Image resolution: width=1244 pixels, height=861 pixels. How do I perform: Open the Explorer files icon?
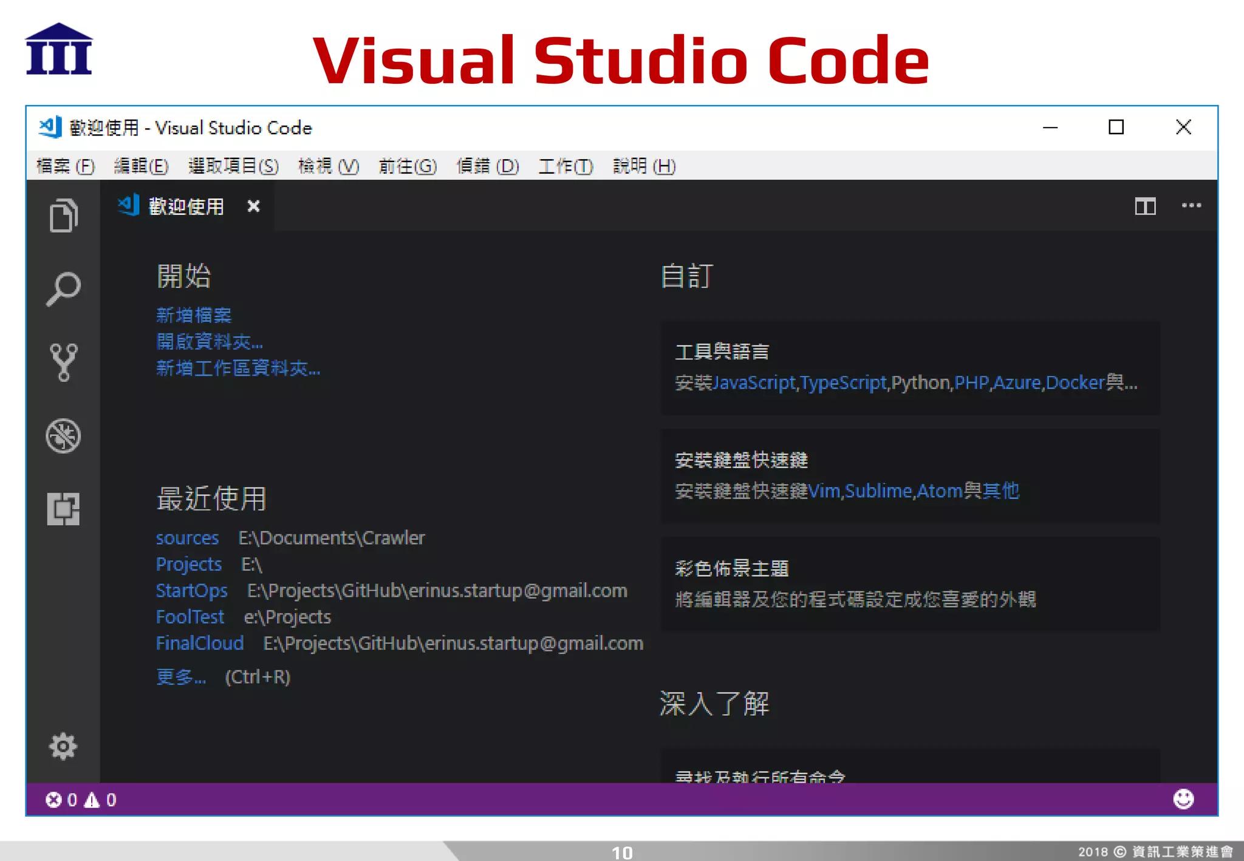[x=63, y=216]
